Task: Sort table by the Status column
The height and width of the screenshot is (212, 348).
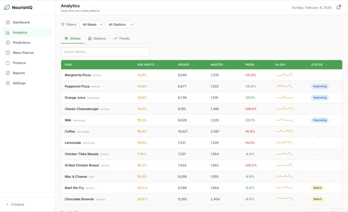Action: pos(319,65)
